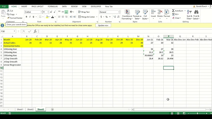Switch to the INSERT tab
This screenshot has height=119, width=212.
(x=24, y=6)
